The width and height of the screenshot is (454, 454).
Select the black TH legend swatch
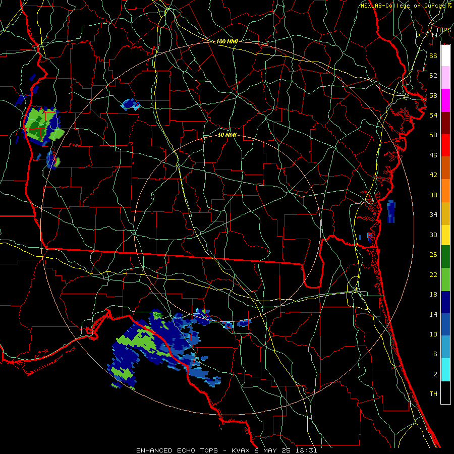[x=445, y=392]
